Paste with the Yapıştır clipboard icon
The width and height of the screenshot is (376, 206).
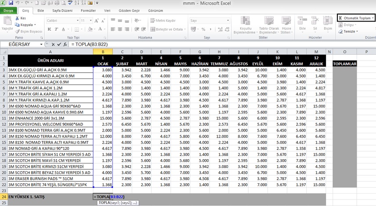point(7,23)
